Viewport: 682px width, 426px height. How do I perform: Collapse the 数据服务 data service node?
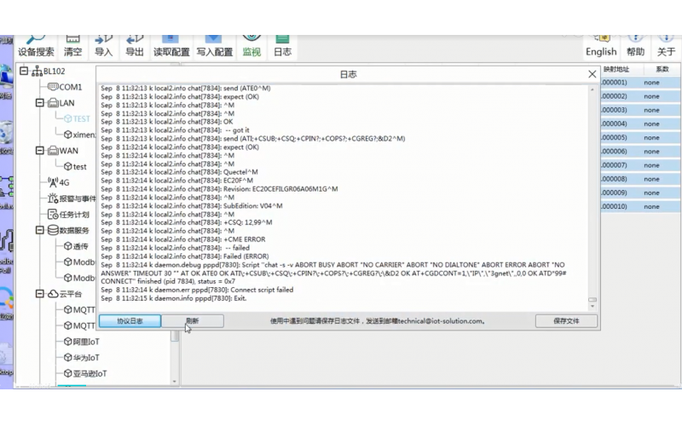40,230
